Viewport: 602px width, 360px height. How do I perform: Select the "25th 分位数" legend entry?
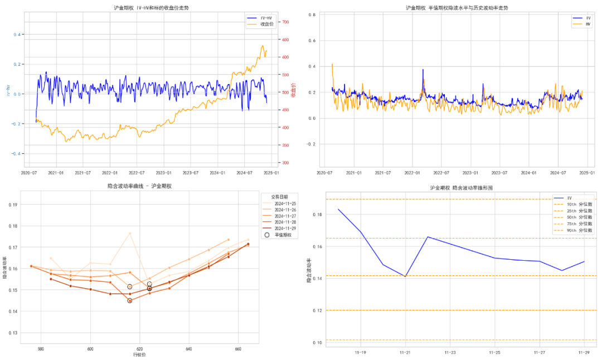[x=573, y=211]
